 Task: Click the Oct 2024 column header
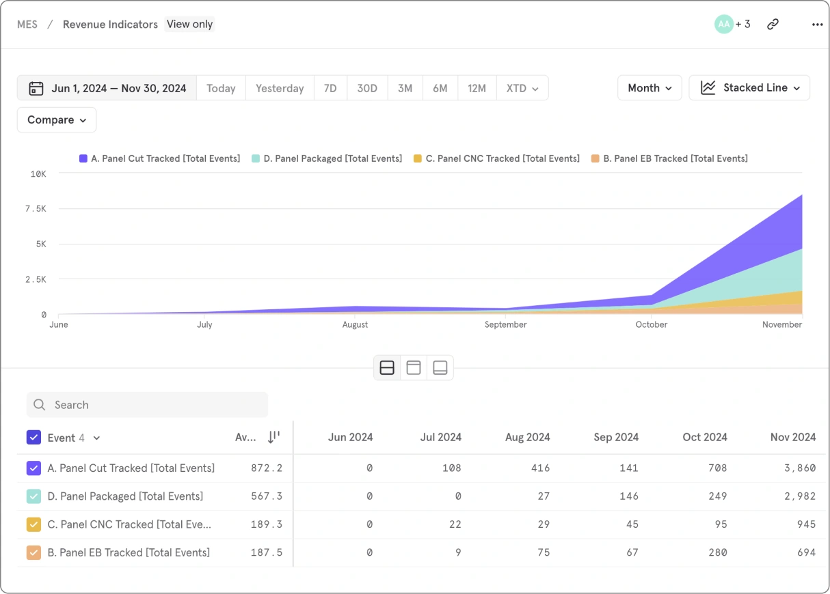705,437
